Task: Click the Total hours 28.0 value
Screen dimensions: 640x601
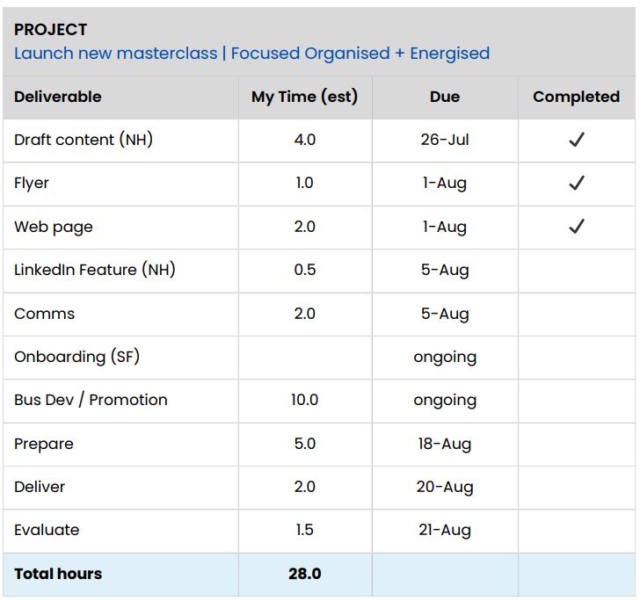Action: click(304, 574)
